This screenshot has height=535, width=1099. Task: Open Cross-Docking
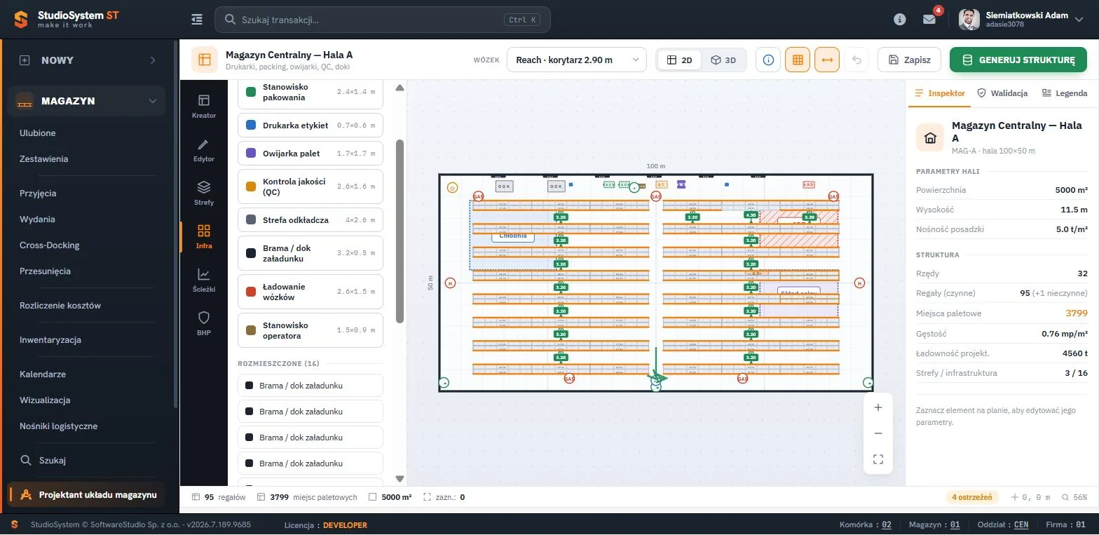(x=50, y=245)
